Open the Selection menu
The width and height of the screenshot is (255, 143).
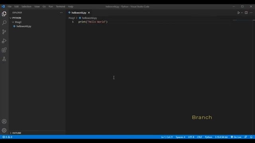[26, 7]
